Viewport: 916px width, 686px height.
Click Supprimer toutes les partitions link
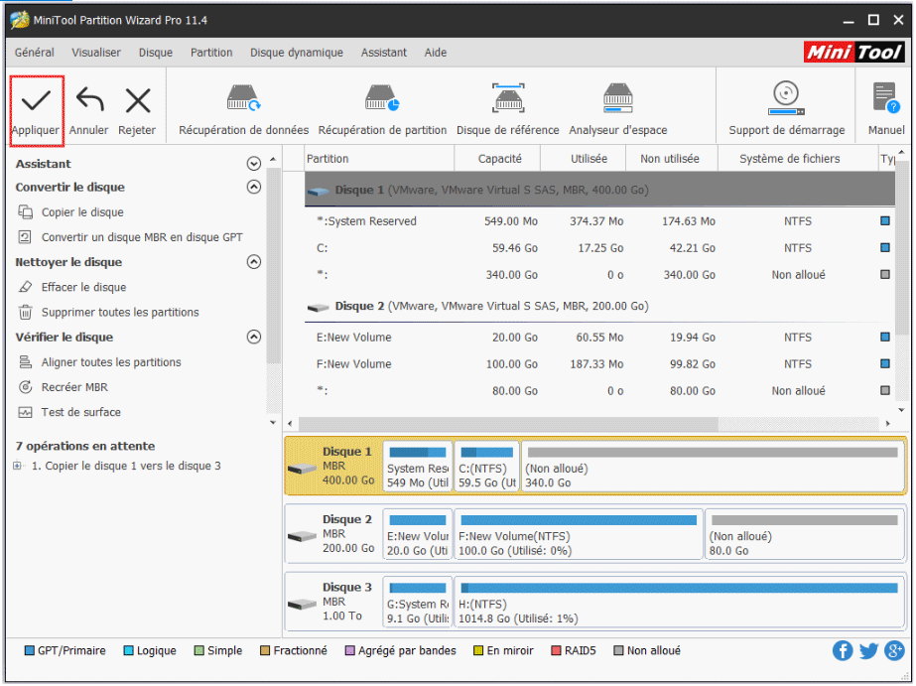[x=120, y=312]
